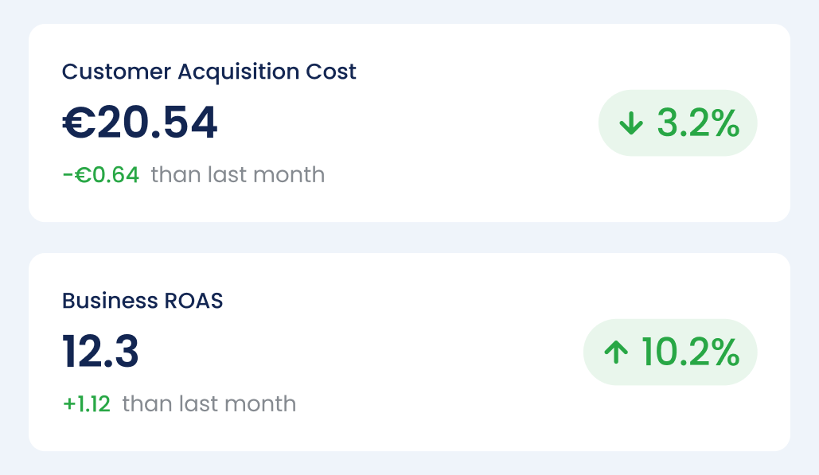Click the green down arrow icon
Viewport: 819px width, 475px height.
pos(631,123)
